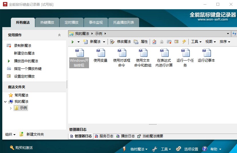Switch to the 播放日志 log tab
Viewport: 237px width, 153px height.
[126, 136]
